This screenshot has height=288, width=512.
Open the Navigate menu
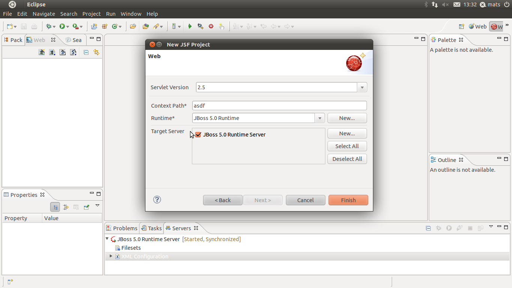tap(44, 13)
